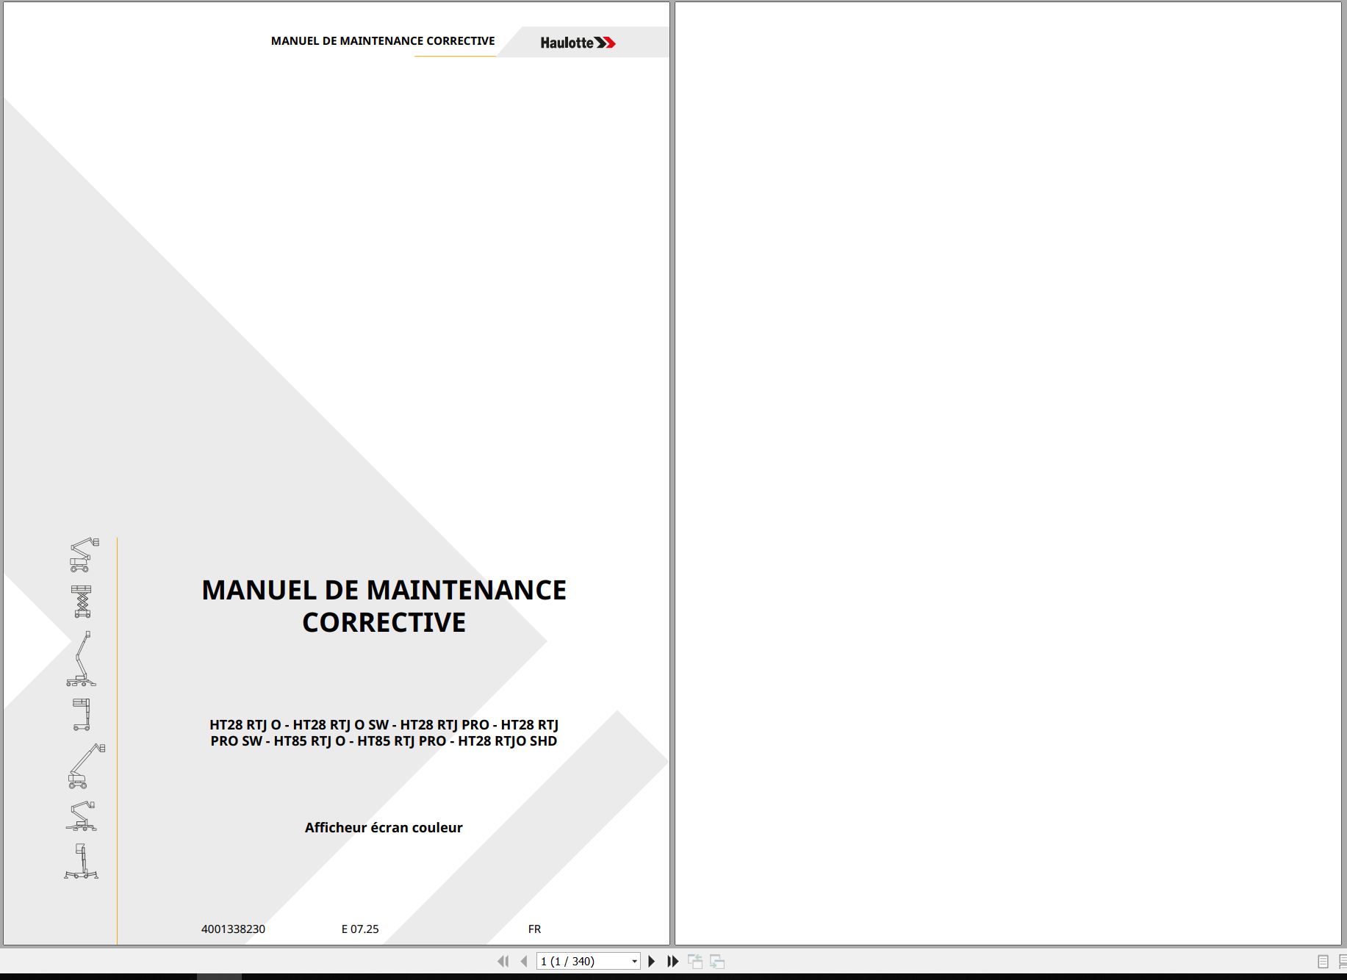Click the blank right-hand page

click(1007, 473)
